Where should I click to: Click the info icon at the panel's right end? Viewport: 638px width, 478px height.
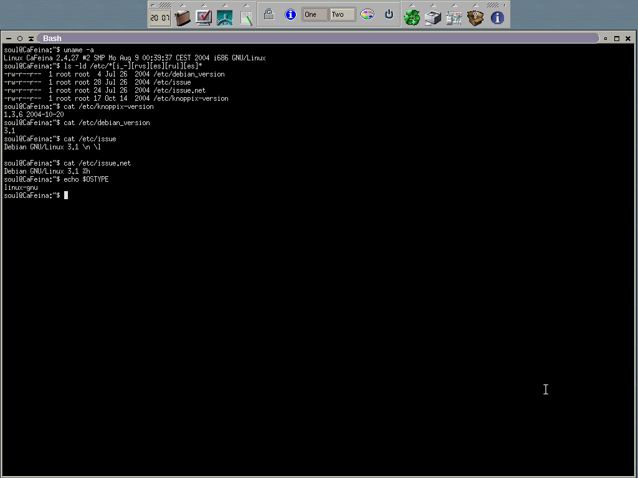coord(497,17)
